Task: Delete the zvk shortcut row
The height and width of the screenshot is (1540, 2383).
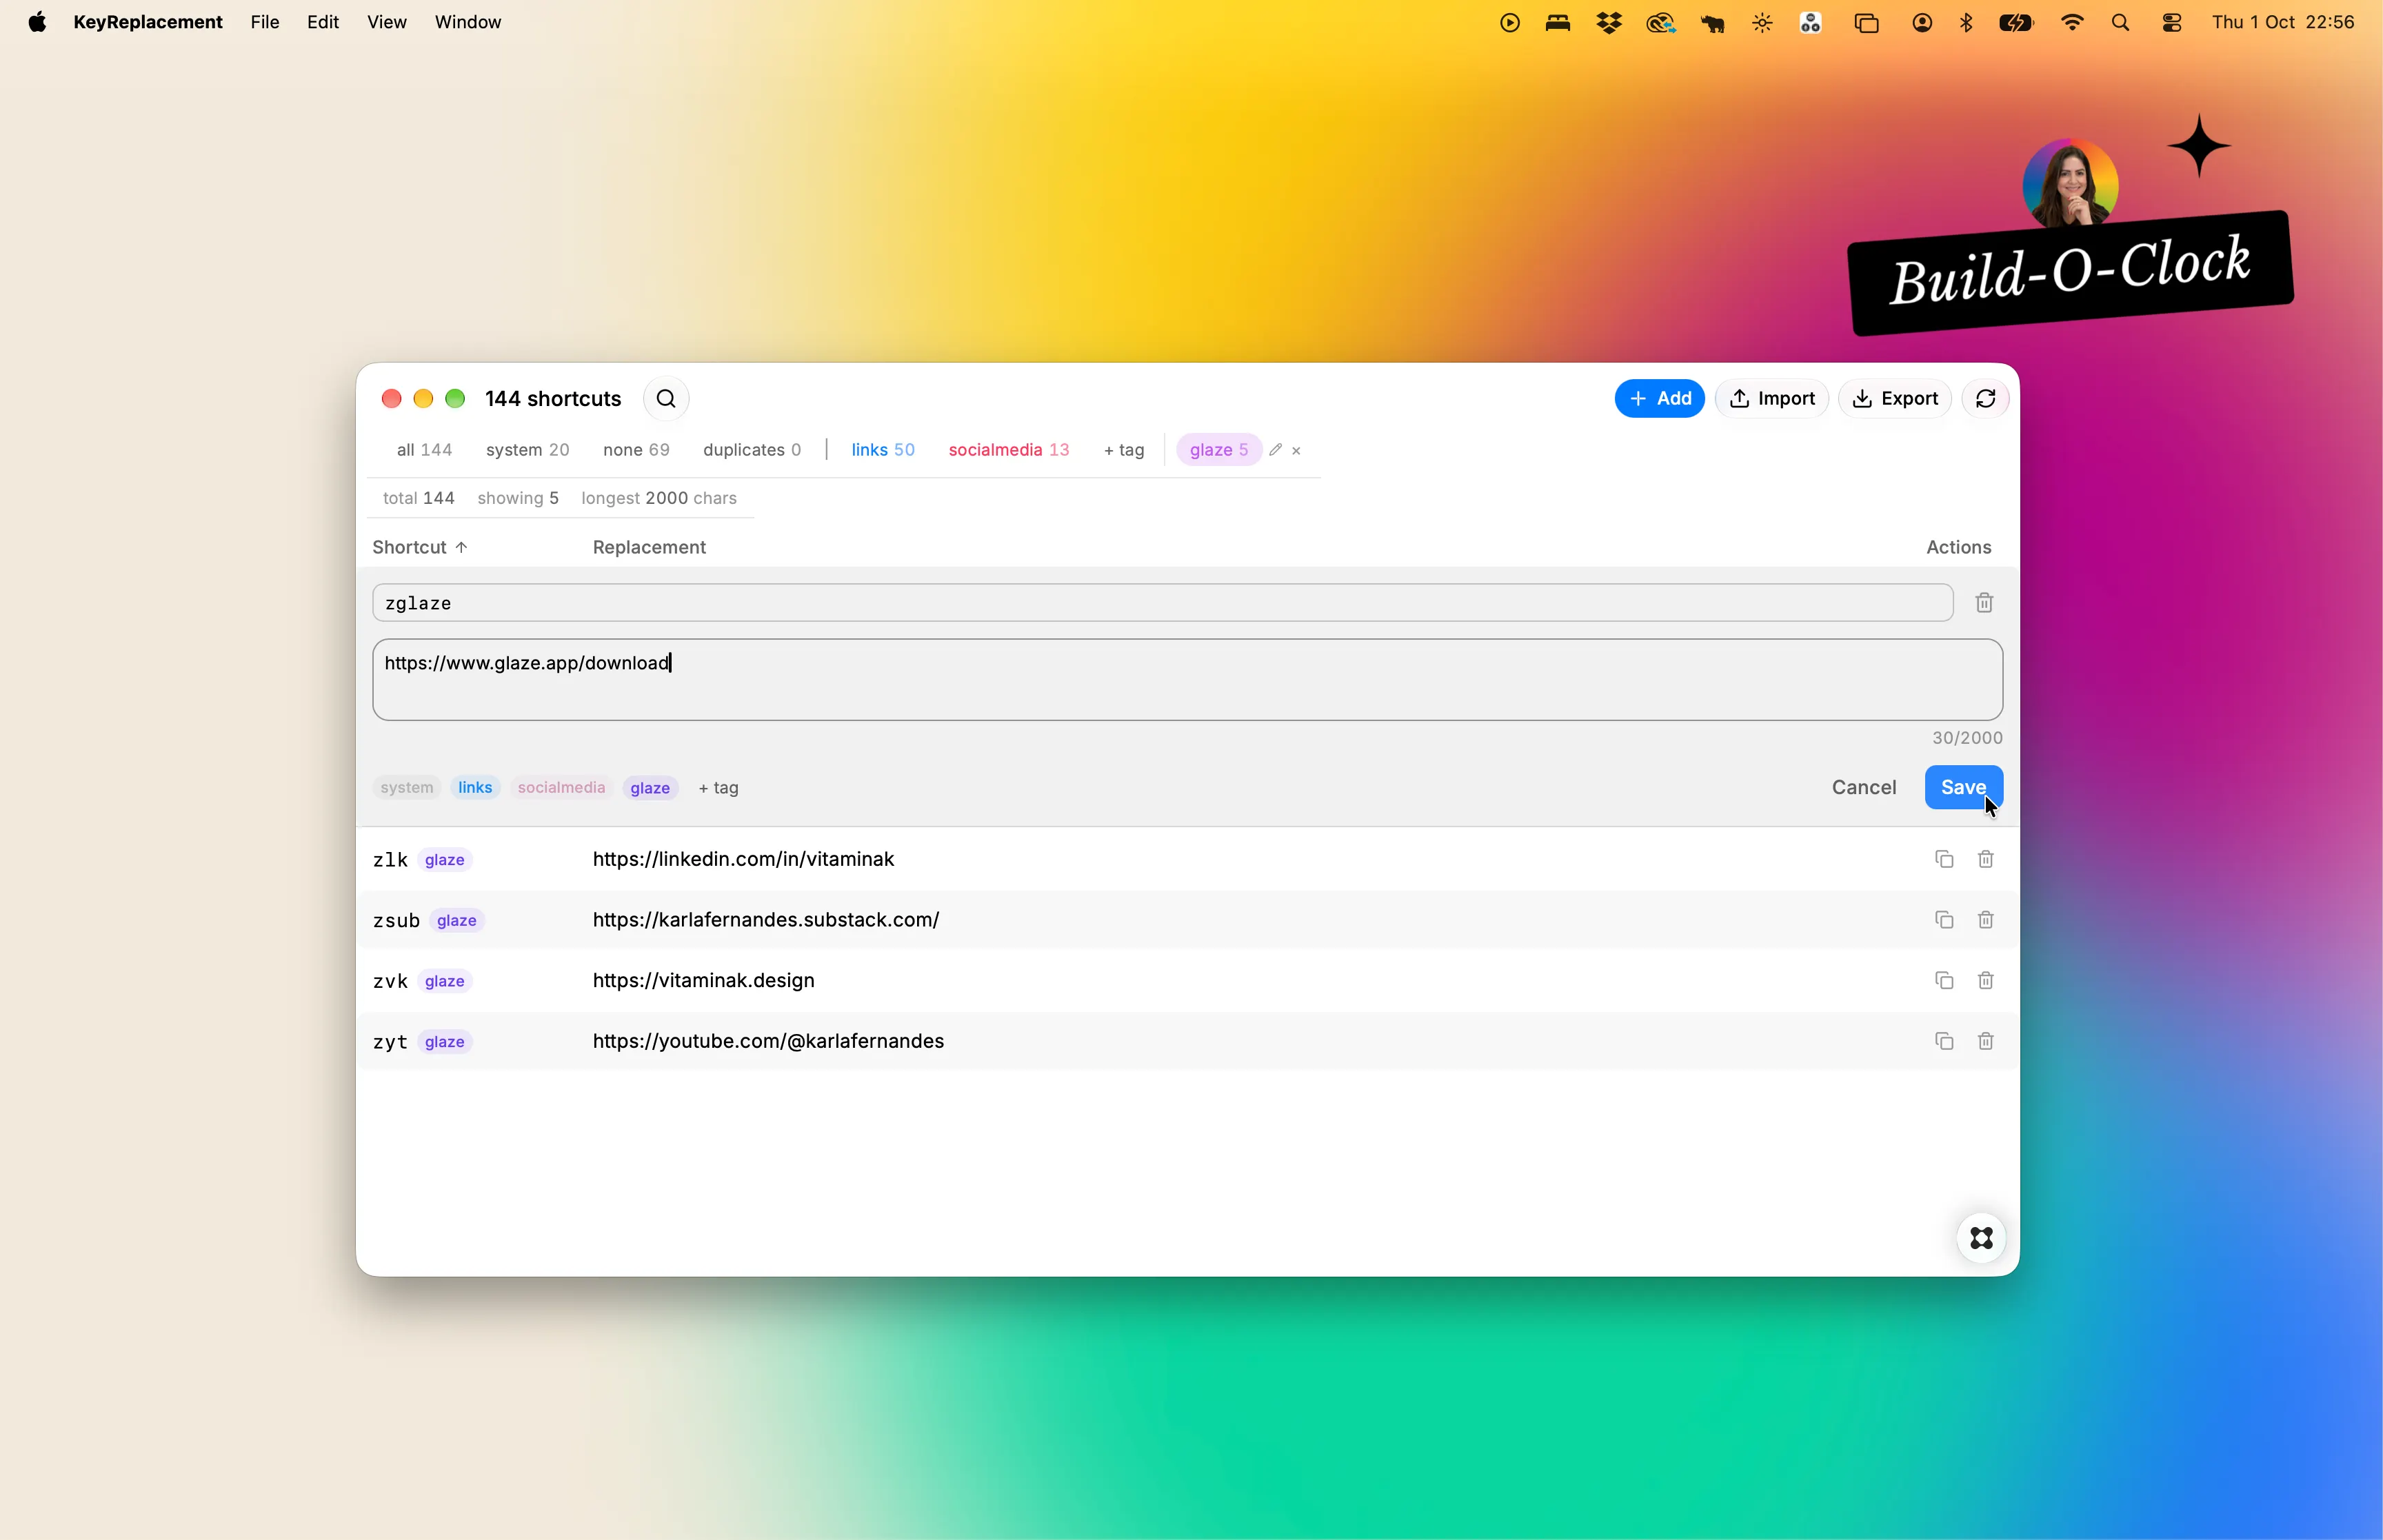Action: pos(1985,981)
